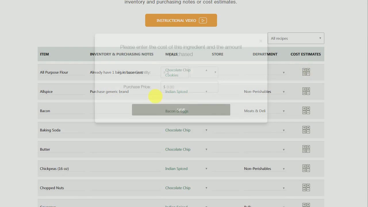Open cost estimate calculator for Butter
The height and width of the screenshot is (207, 368).
click(x=306, y=149)
